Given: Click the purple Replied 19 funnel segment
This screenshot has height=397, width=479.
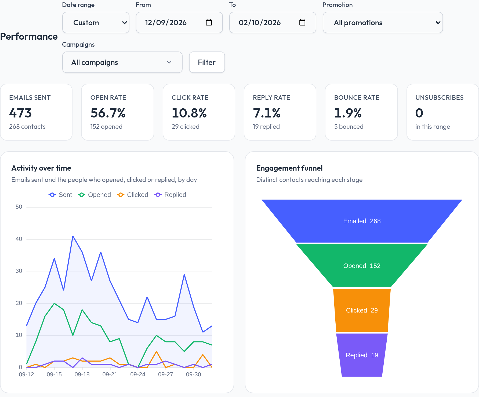Looking at the screenshot, I should pos(362,355).
